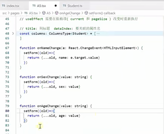
Task: Click setForm call on line 74
Action: pyautogui.click(x=30, y=82)
